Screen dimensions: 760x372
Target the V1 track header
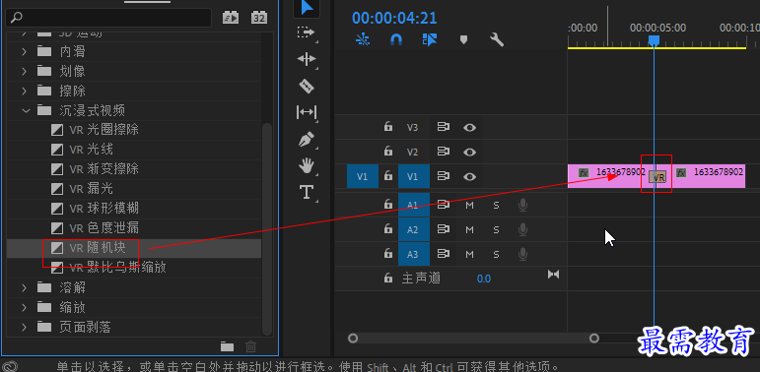pos(414,176)
